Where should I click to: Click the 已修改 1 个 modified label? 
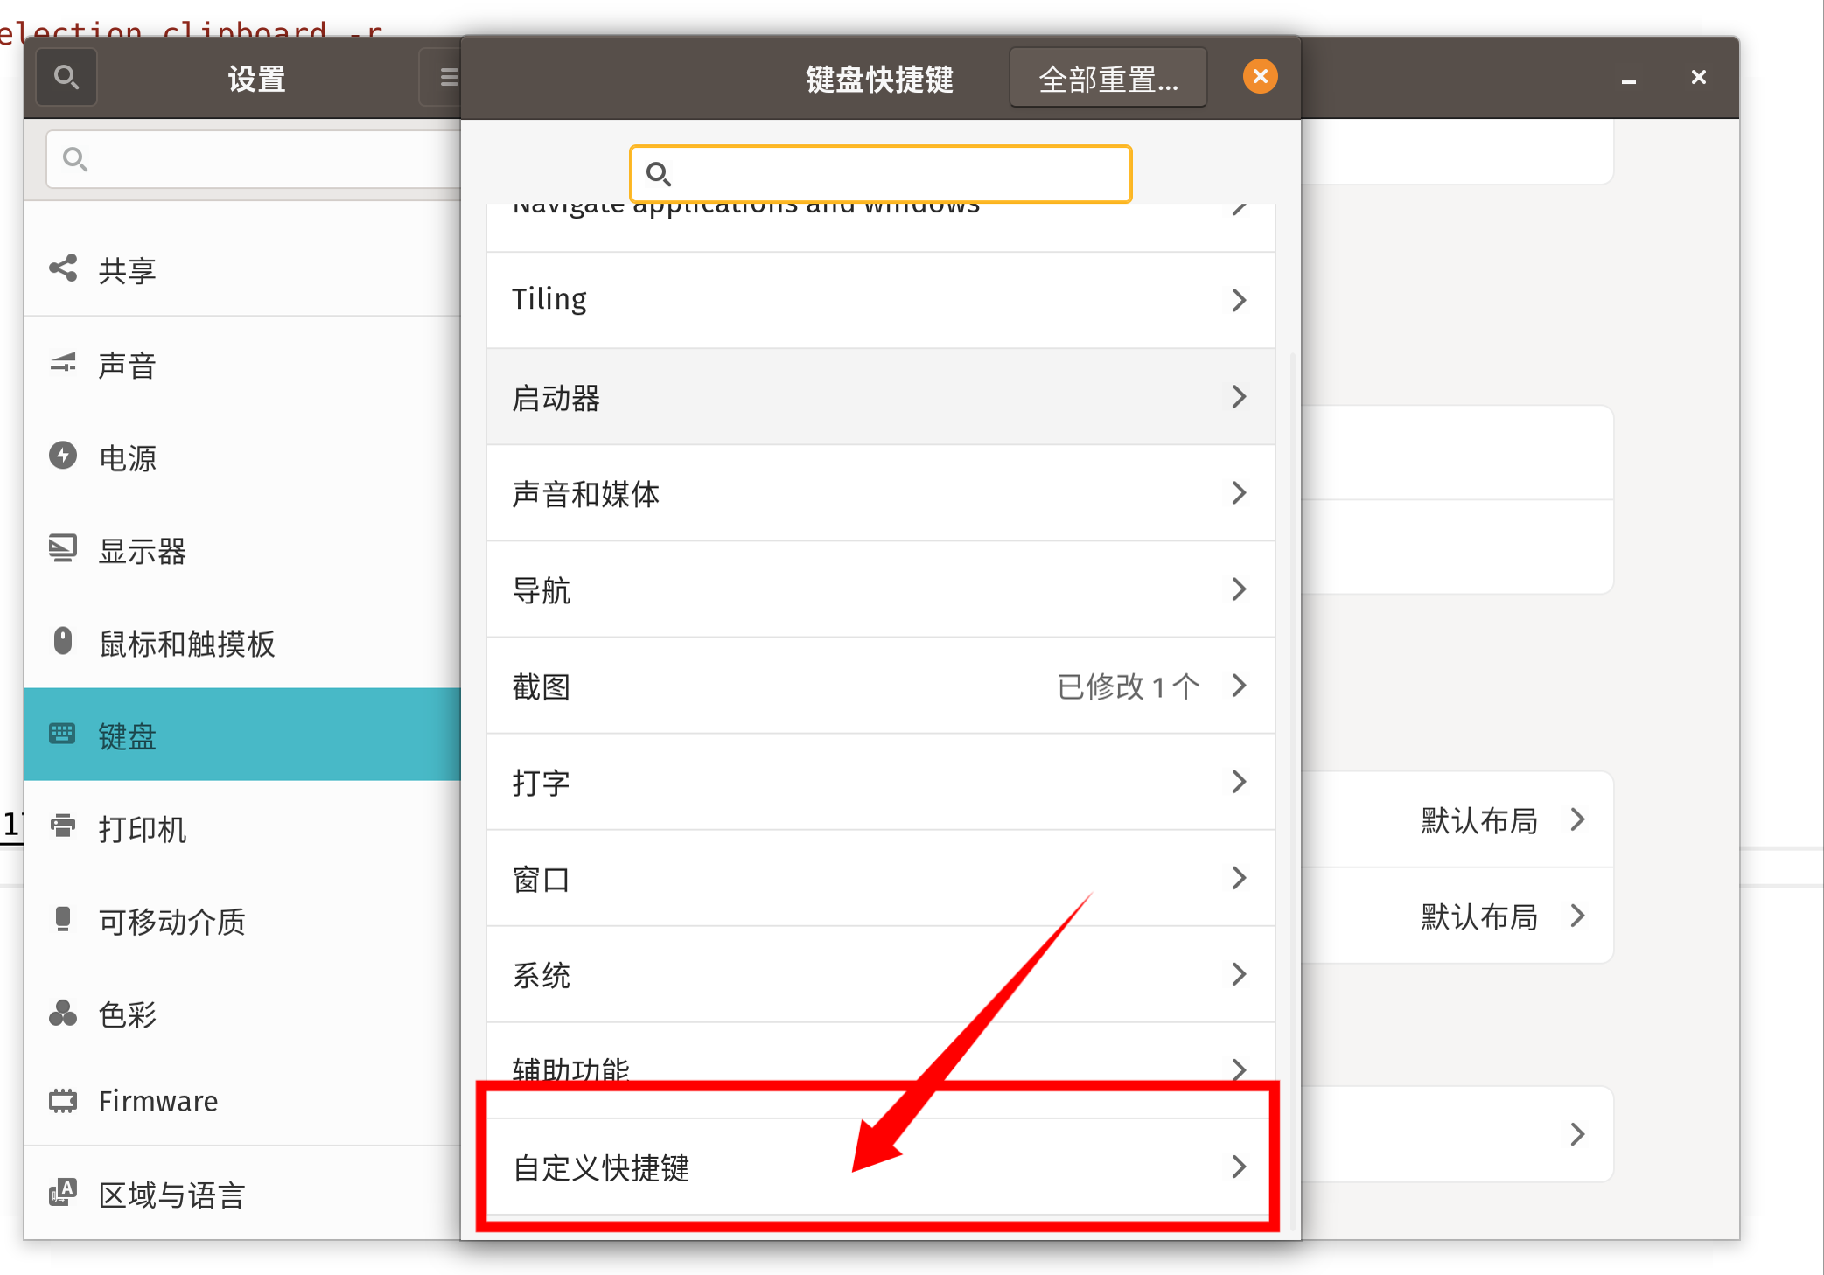(1128, 686)
